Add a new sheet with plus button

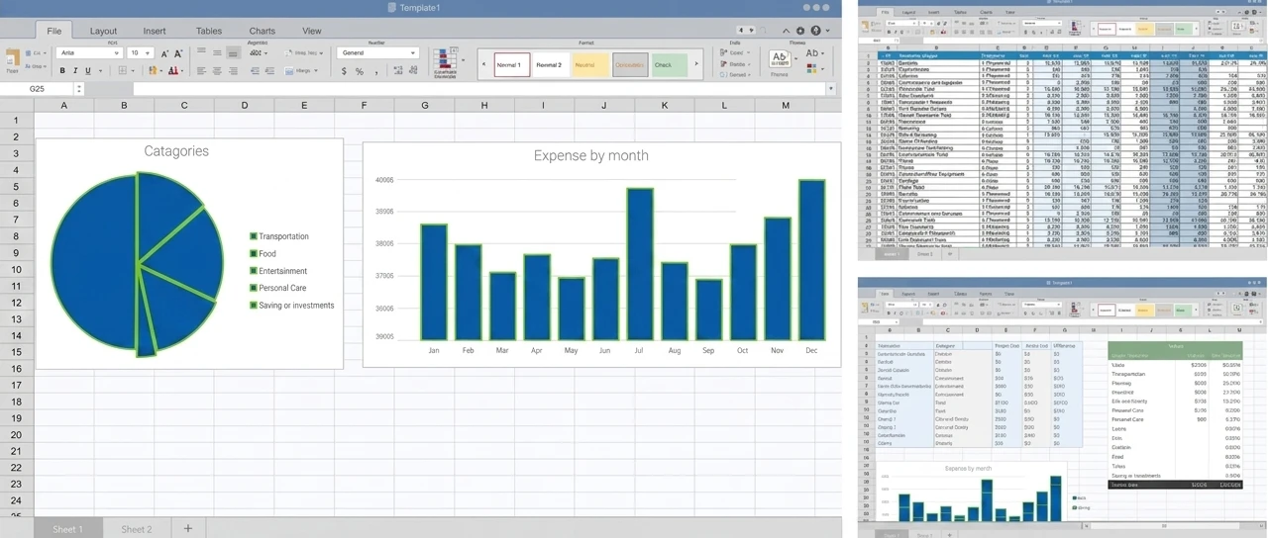pos(187,528)
